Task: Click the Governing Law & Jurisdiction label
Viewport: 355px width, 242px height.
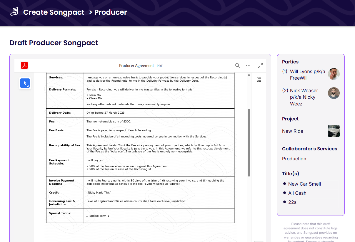Action: click(62, 203)
